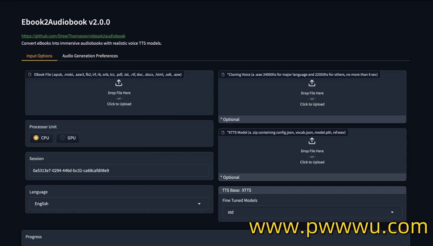Click the 'Progress' label

[x=34, y=237]
